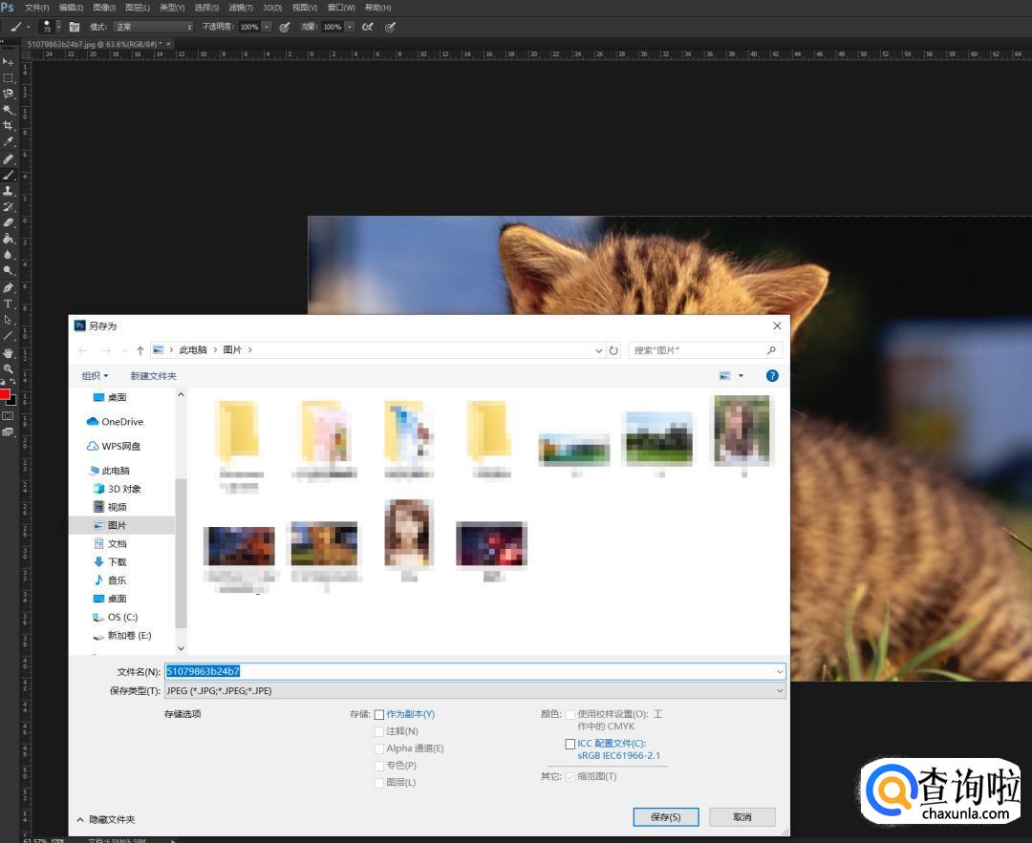Select 下载 folder in the navigation tree
This screenshot has height=843, width=1032.
coord(117,562)
